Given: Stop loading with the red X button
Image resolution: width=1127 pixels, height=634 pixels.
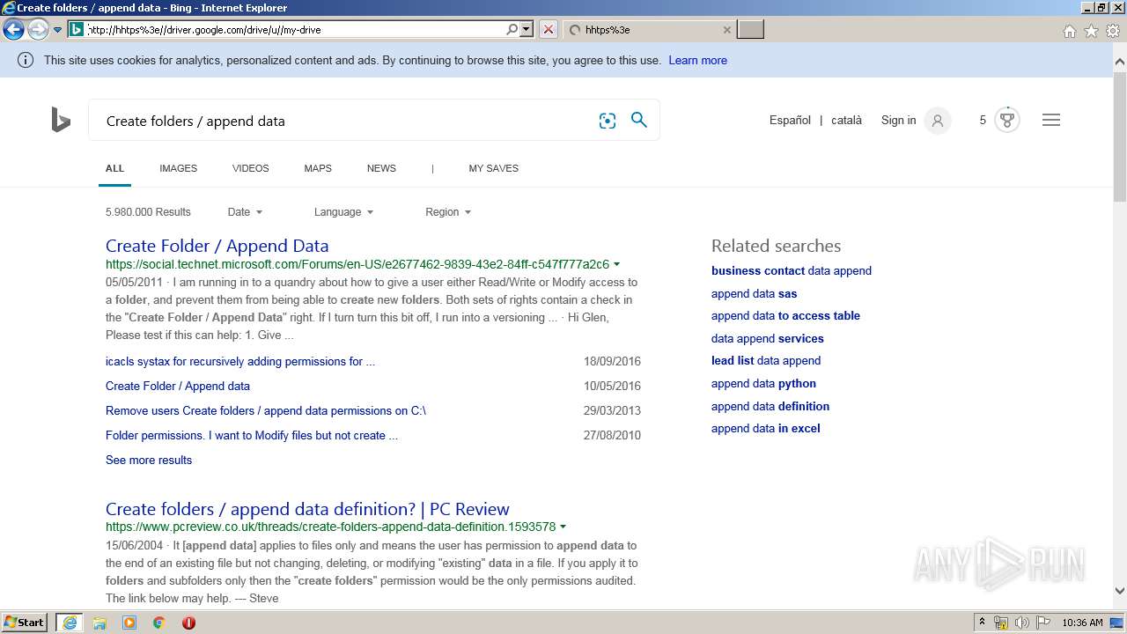Looking at the screenshot, I should pyautogui.click(x=549, y=30).
